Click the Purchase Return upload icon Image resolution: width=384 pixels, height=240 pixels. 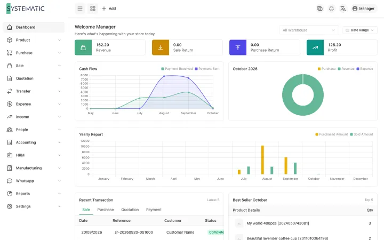point(238,47)
